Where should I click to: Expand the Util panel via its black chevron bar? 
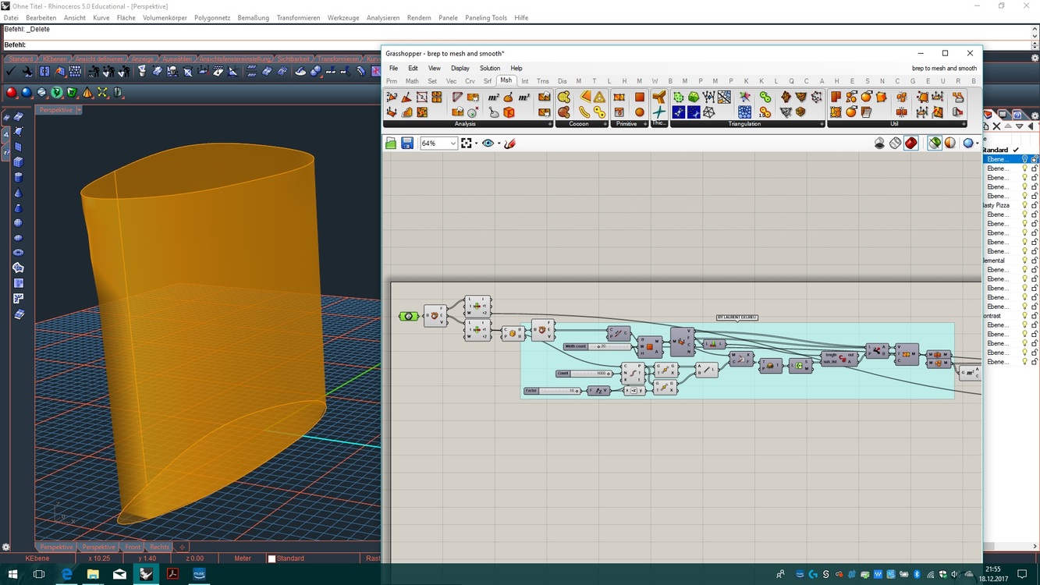(965, 123)
